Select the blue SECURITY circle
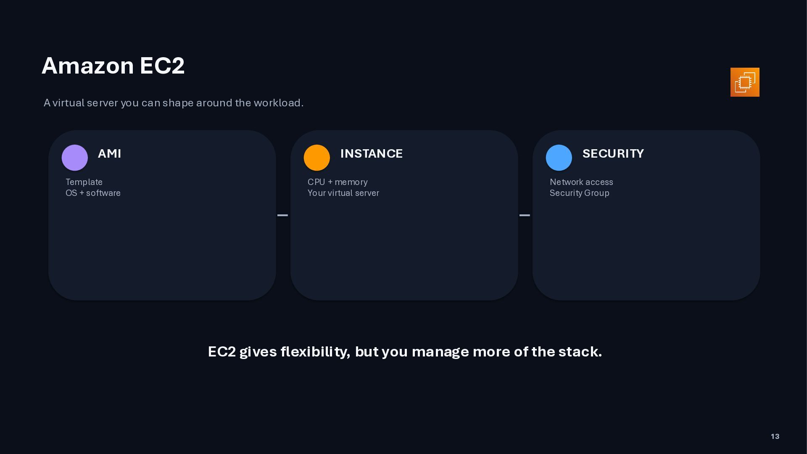The width and height of the screenshot is (807, 454). pyautogui.click(x=559, y=158)
